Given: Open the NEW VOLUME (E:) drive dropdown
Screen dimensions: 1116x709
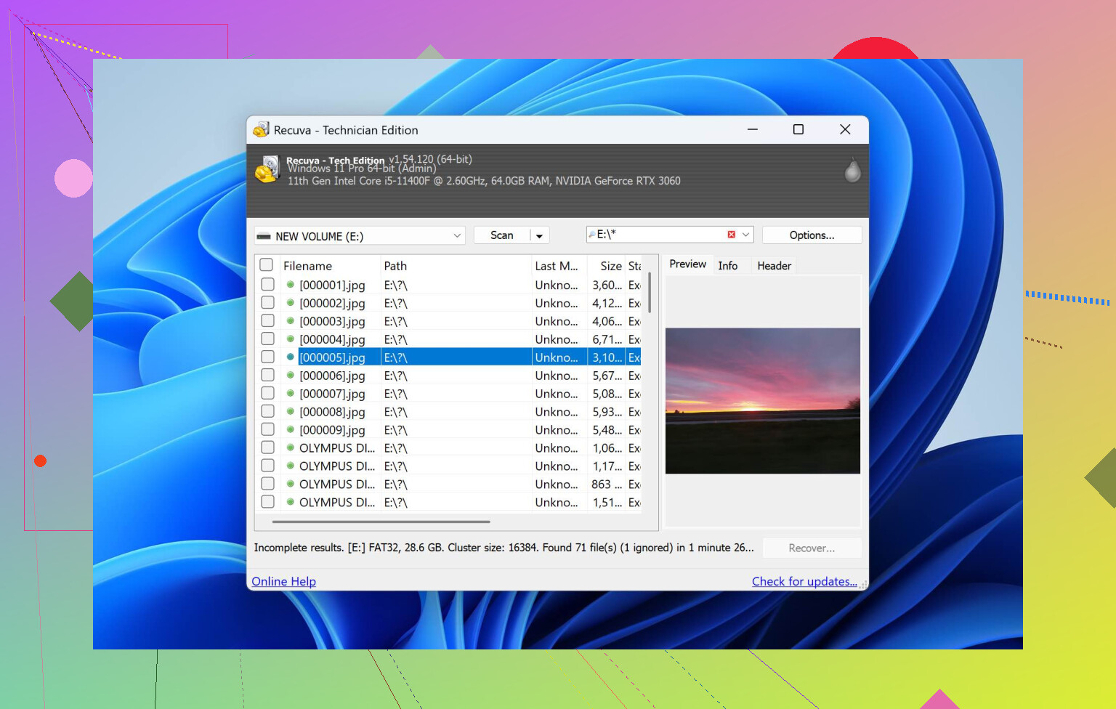Looking at the screenshot, I should coord(457,236).
